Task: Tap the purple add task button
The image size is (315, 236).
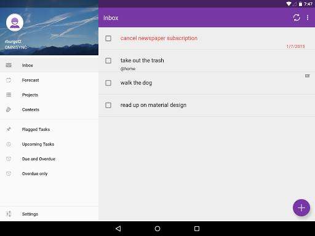Action: 301,208
